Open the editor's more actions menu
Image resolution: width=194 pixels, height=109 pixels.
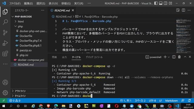[189, 10]
